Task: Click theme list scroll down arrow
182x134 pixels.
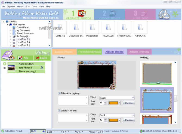Action: [x=175, y=122]
